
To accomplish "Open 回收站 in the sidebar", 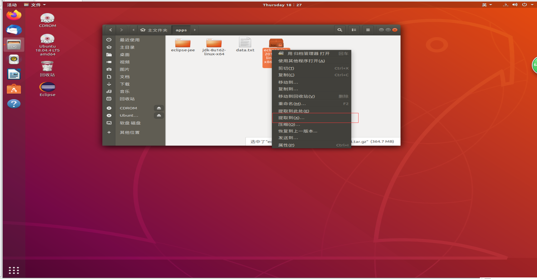I will click(134, 99).
